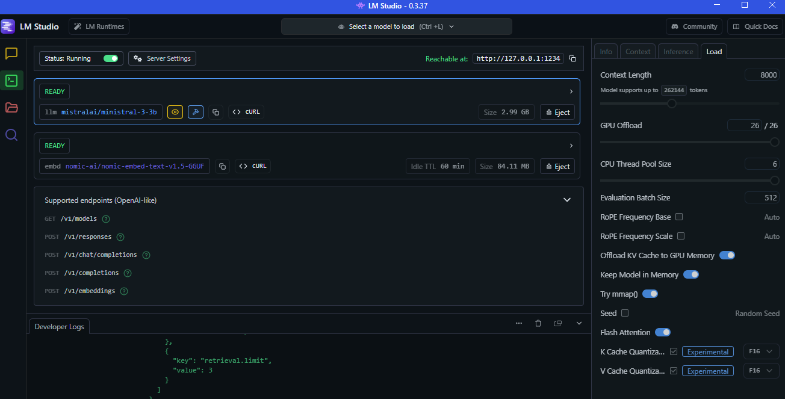Expand the ministral-3-3b model row chevron
The width and height of the screenshot is (785, 399).
571,91
